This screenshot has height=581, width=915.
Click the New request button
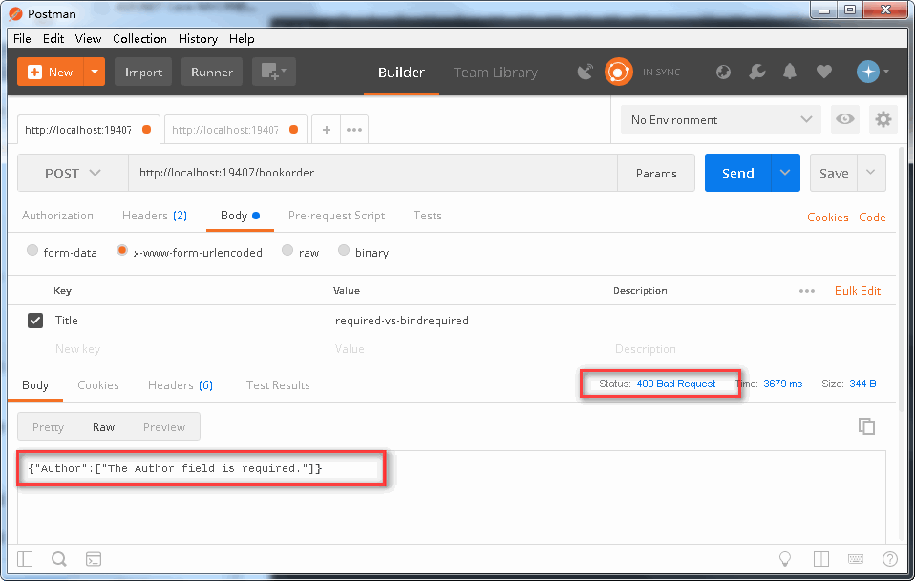pos(51,73)
